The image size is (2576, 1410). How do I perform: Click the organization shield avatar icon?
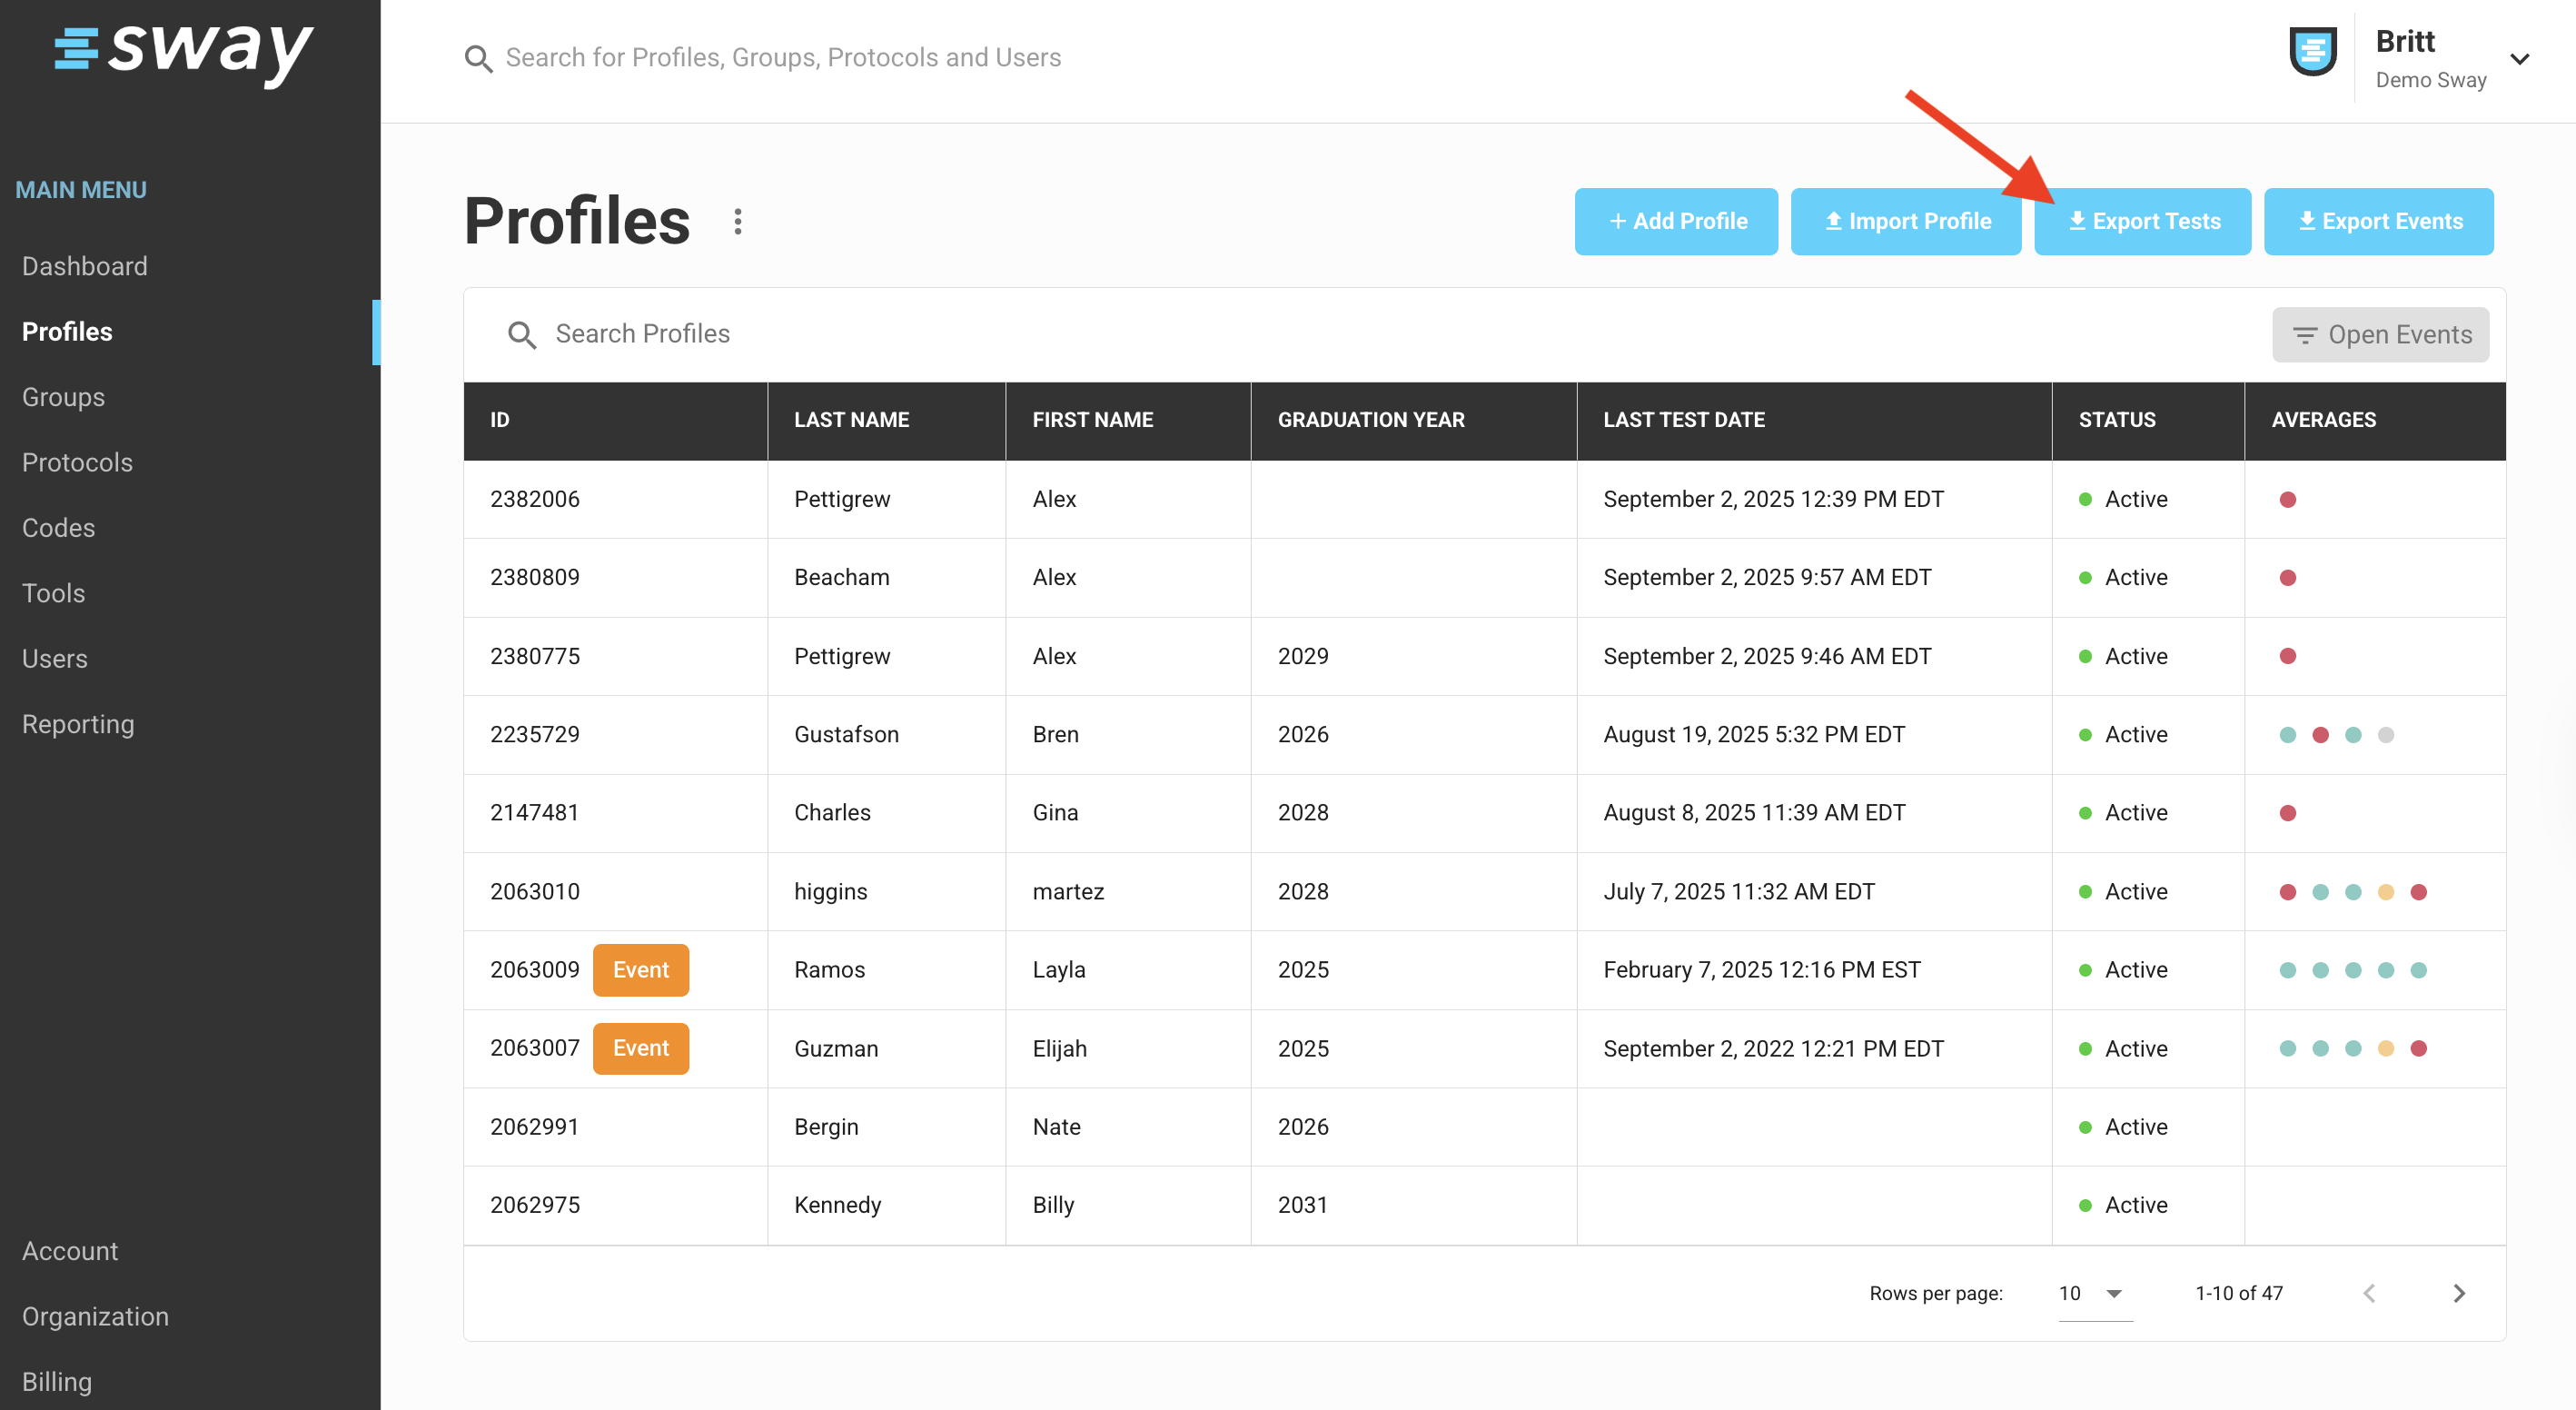pos(2312,52)
